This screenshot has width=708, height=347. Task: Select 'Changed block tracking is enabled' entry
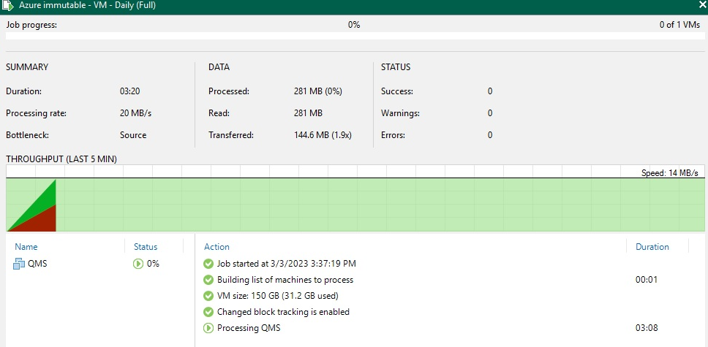coord(283,312)
